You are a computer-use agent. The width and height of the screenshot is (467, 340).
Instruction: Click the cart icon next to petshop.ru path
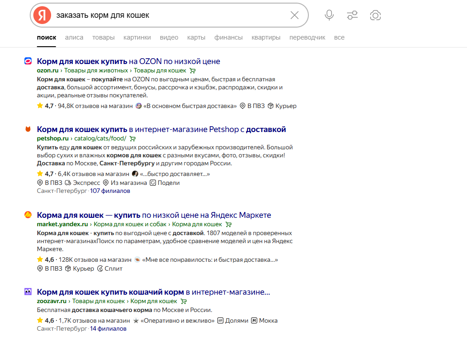pos(133,139)
